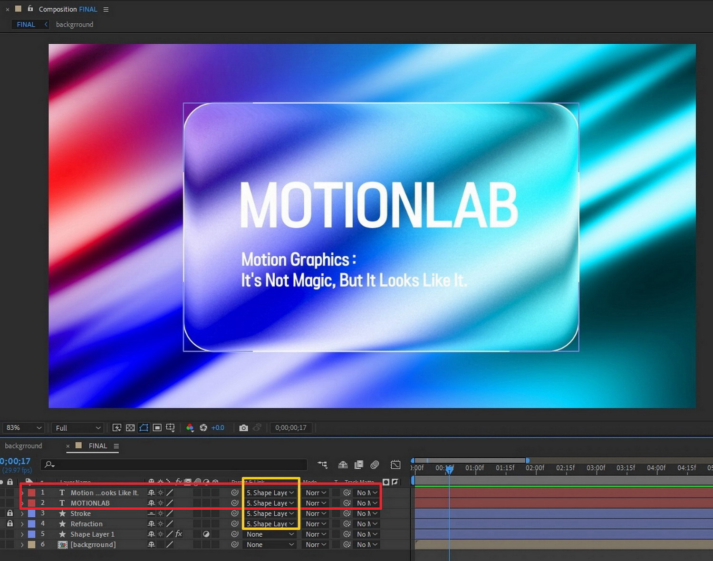Image resolution: width=713 pixels, height=561 pixels.
Task: Select the Shape Layer 1 name
Action: tap(92, 534)
